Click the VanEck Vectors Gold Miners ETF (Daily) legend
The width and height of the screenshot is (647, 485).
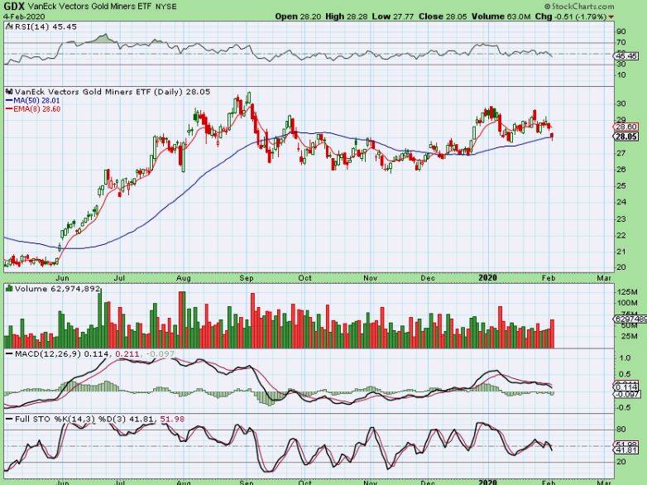113,92
